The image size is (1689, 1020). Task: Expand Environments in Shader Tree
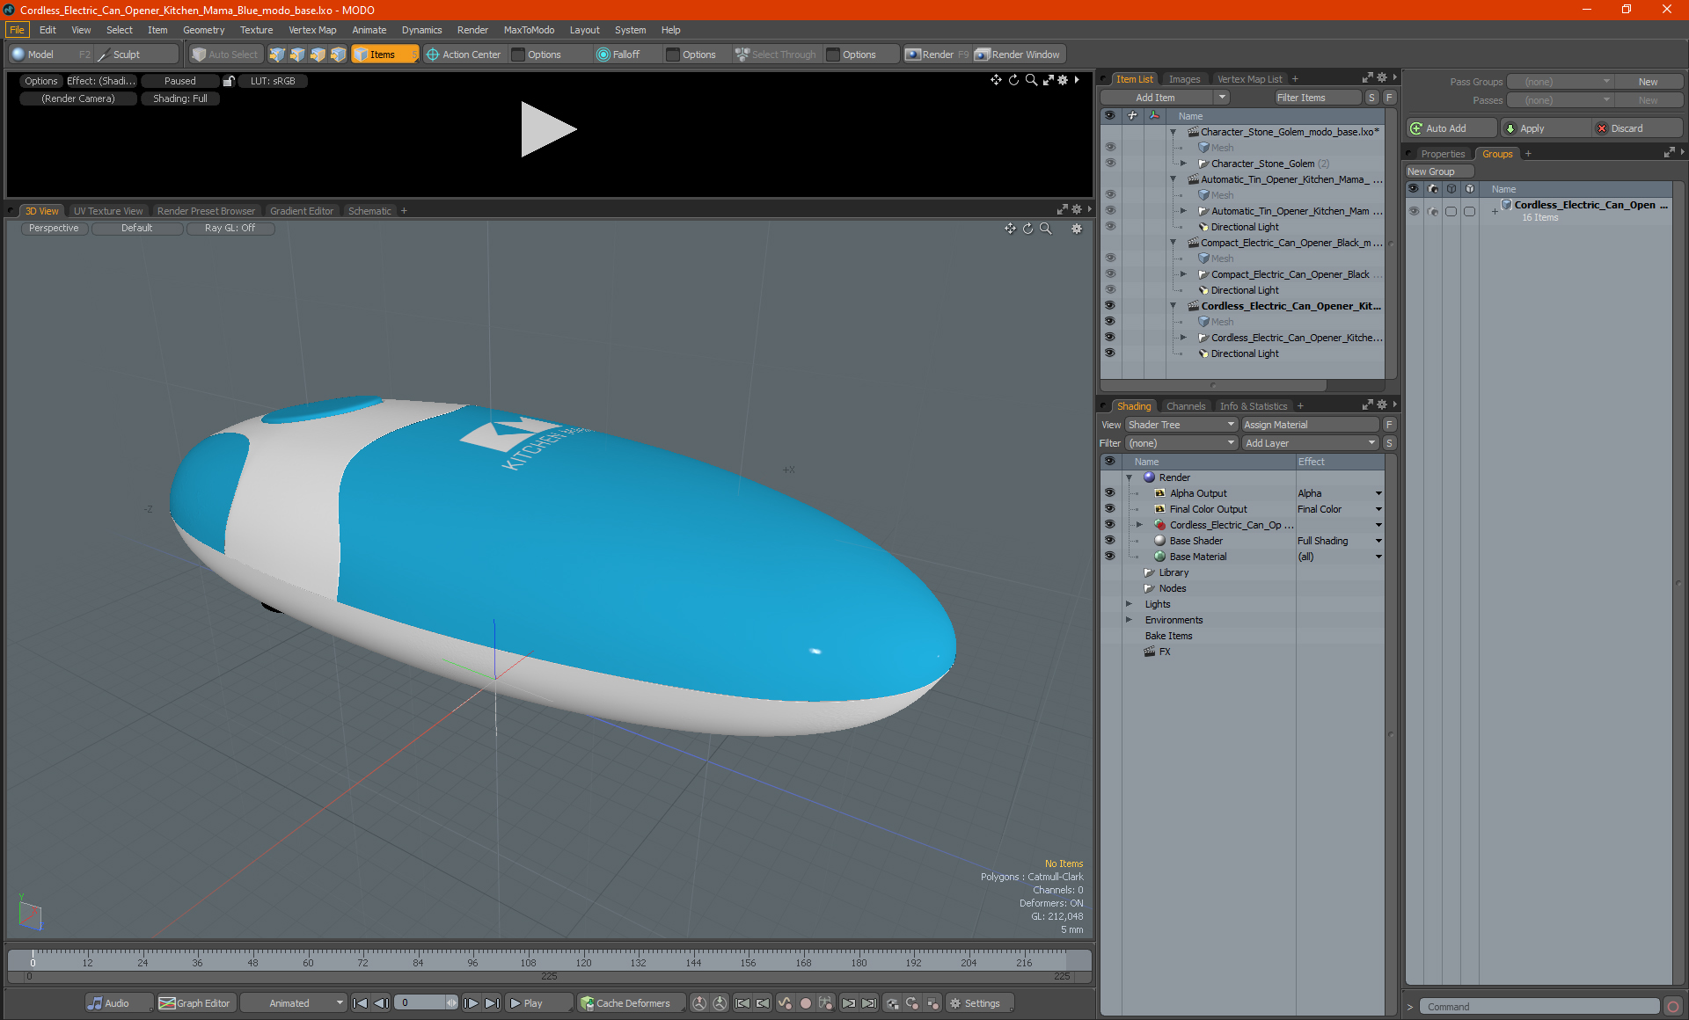tap(1130, 620)
